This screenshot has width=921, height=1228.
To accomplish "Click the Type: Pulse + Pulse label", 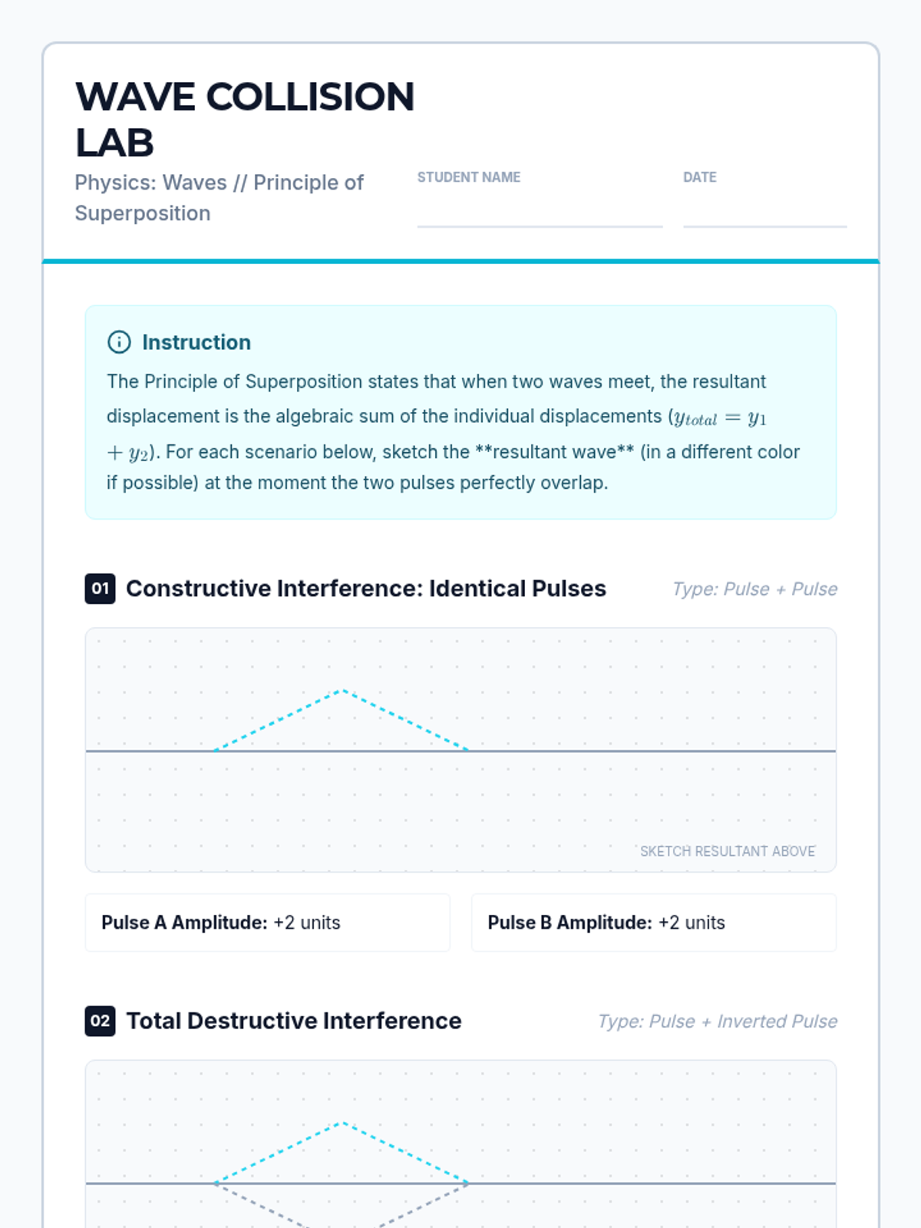I will coord(754,589).
